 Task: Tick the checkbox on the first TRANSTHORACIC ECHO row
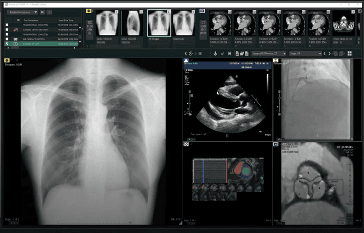[7, 25]
